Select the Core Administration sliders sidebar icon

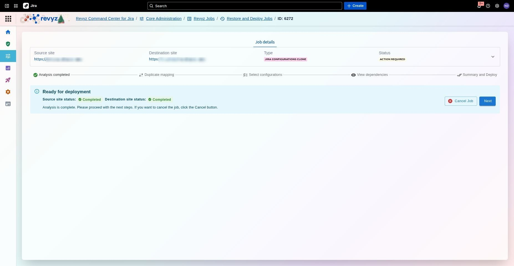click(8, 56)
